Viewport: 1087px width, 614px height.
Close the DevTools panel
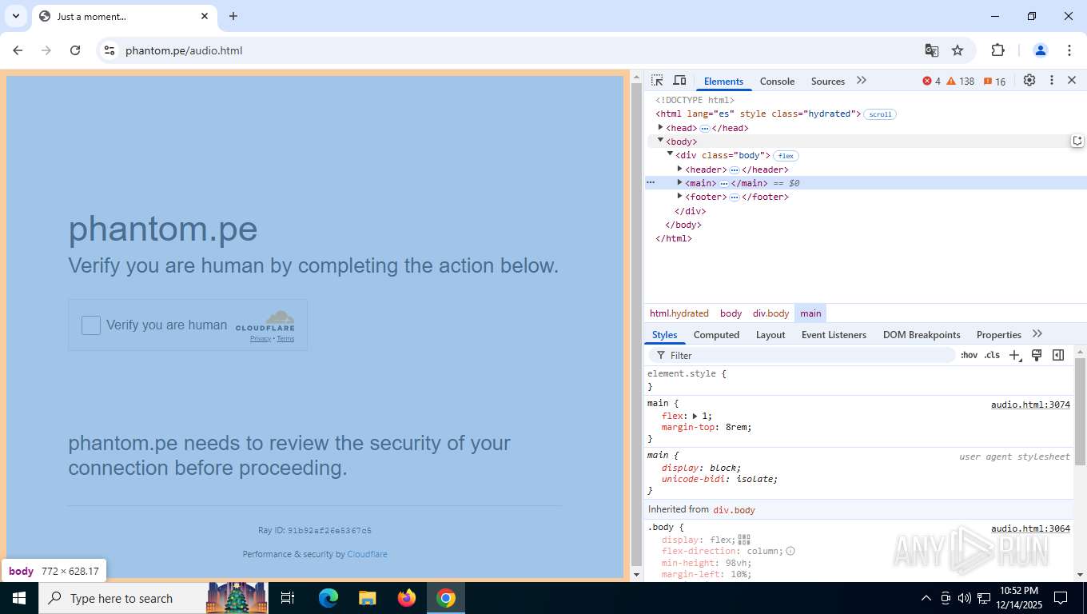tap(1072, 81)
